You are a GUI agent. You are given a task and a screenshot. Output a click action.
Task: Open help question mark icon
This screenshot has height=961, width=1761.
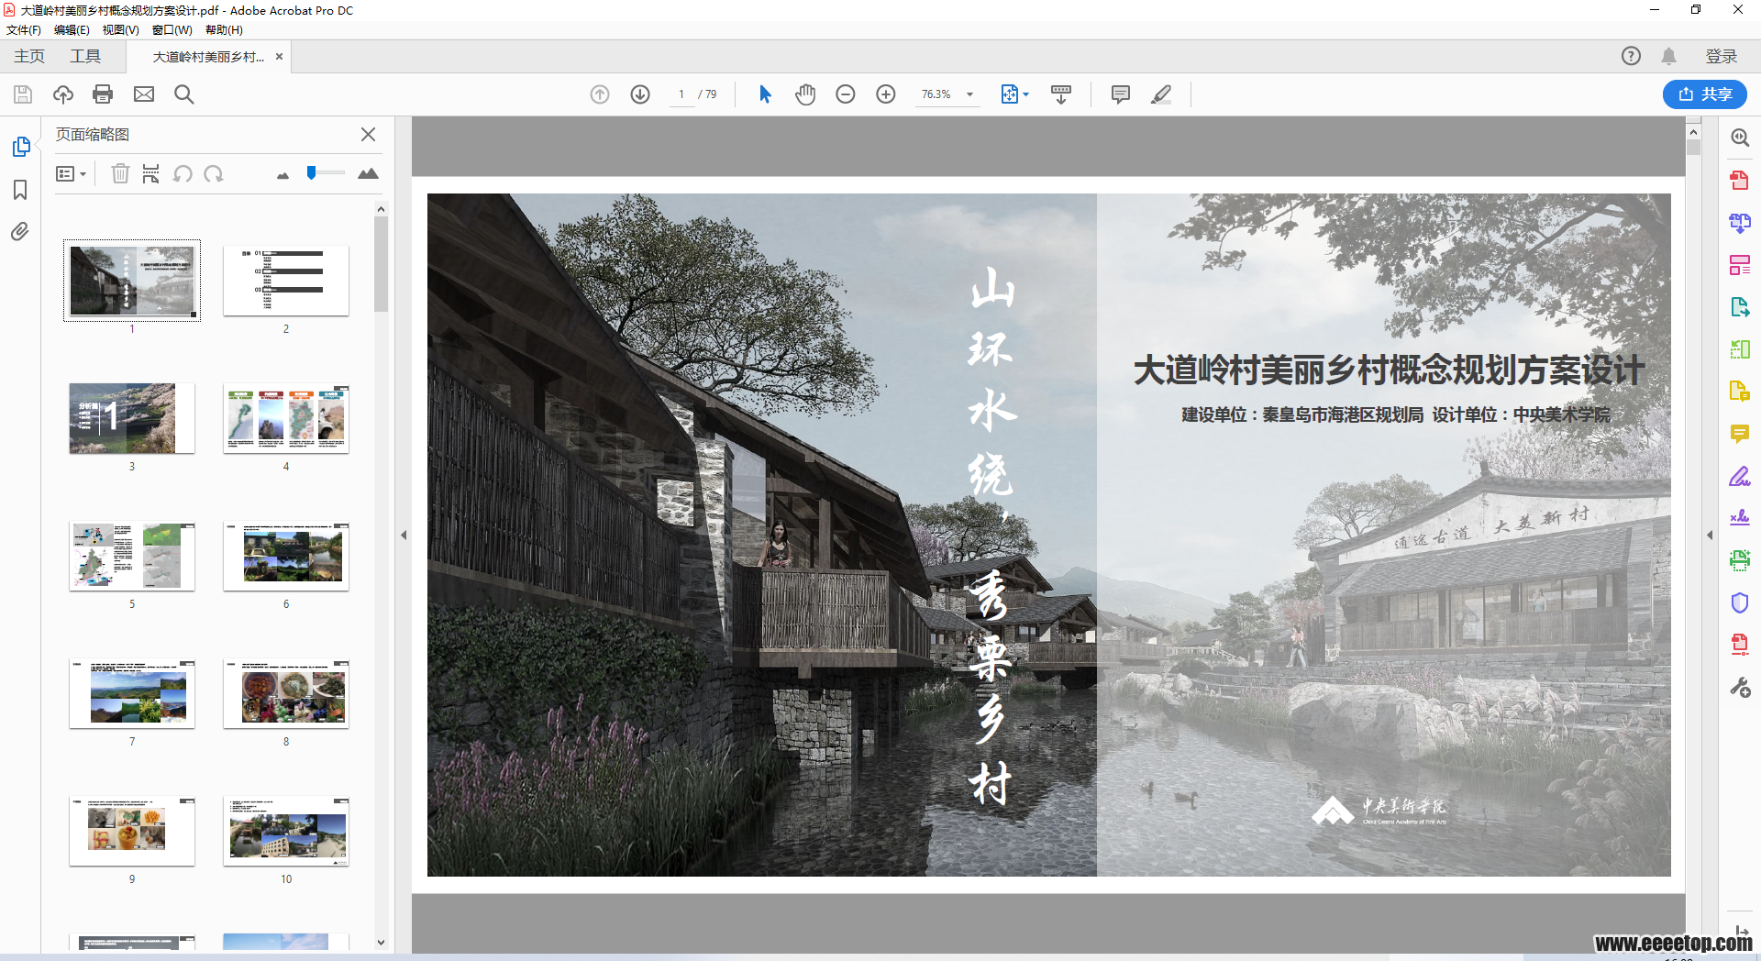1631,56
